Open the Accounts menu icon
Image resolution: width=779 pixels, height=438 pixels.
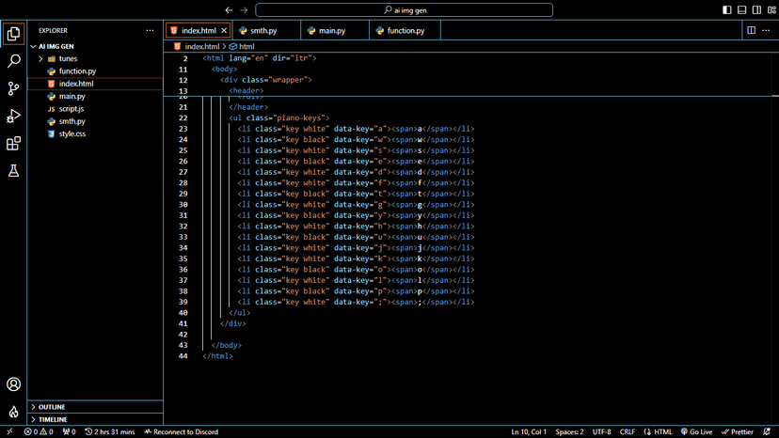click(13, 384)
